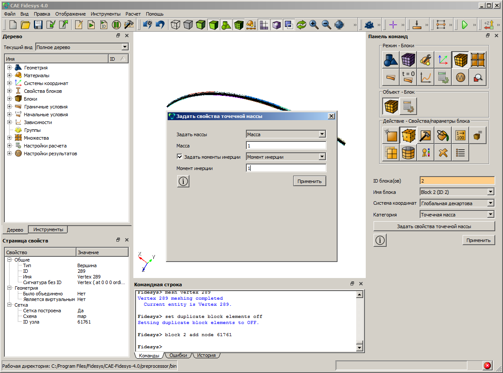Select Geometry mode icon in command panel
503x373 pixels.
click(x=391, y=60)
